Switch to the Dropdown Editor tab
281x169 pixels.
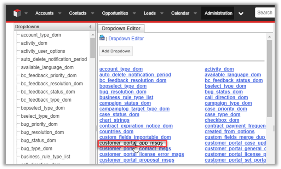click(x=121, y=28)
